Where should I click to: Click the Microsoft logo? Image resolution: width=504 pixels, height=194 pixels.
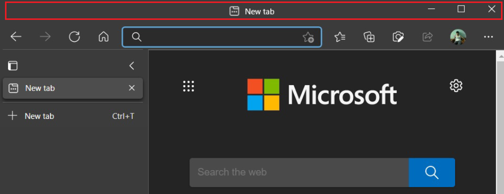coord(322,95)
